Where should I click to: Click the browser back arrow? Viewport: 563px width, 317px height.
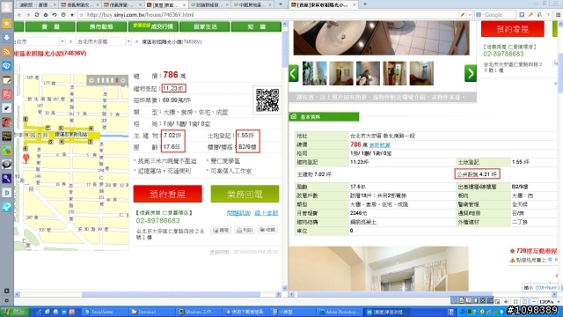pyautogui.click(x=19, y=15)
